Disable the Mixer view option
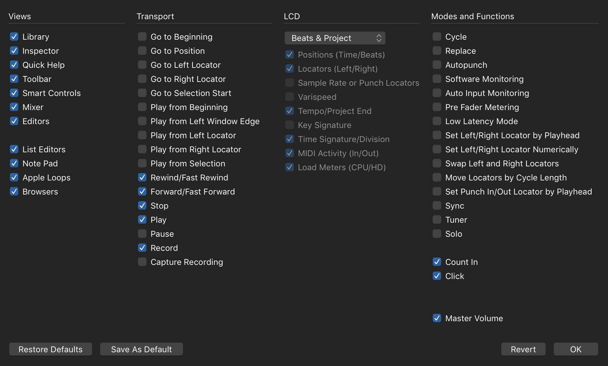The width and height of the screenshot is (608, 366). pyautogui.click(x=14, y=107)
